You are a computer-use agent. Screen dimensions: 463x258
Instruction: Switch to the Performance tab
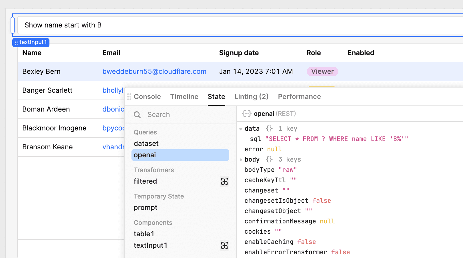point(299,97)
